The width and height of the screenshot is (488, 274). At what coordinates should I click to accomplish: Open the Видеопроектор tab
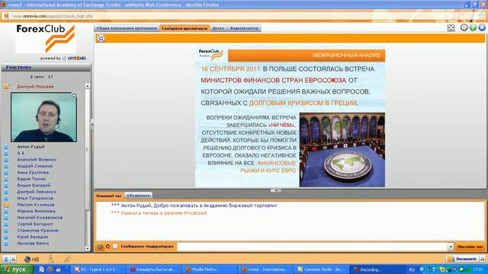click(x=244, y=28)
